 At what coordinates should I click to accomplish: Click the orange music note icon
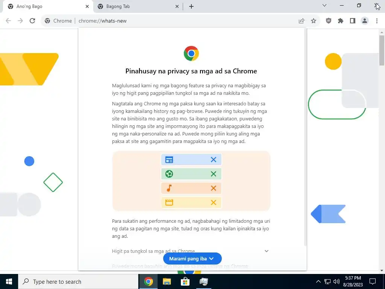tap(169, 188)
